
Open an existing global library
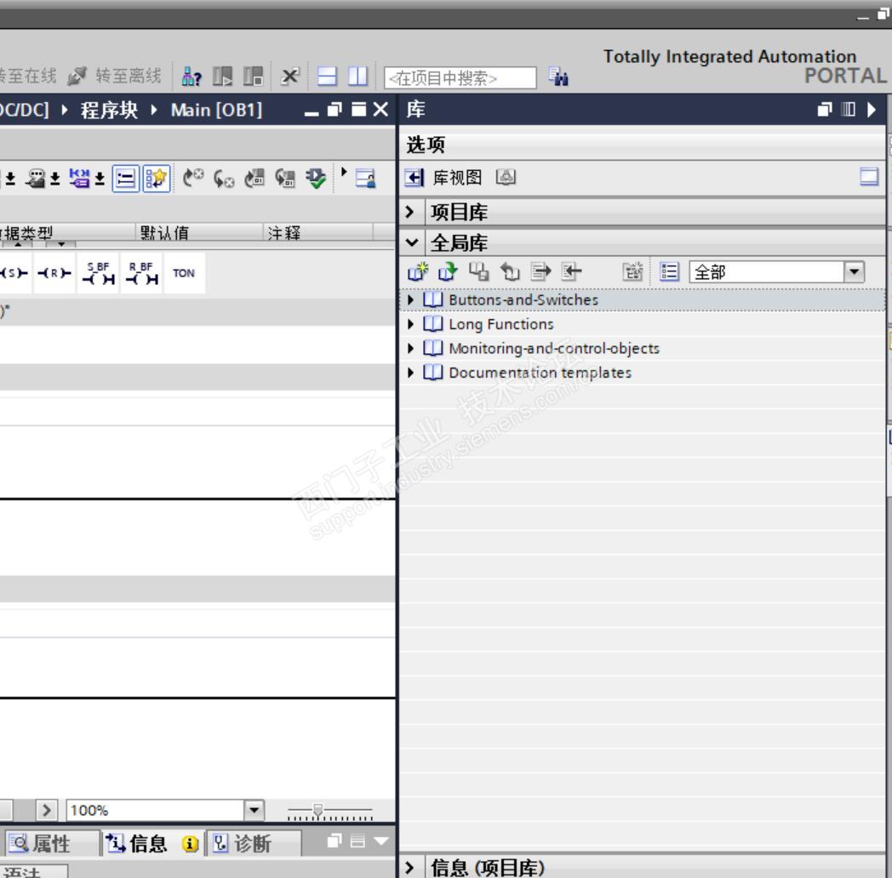(448, 271)
